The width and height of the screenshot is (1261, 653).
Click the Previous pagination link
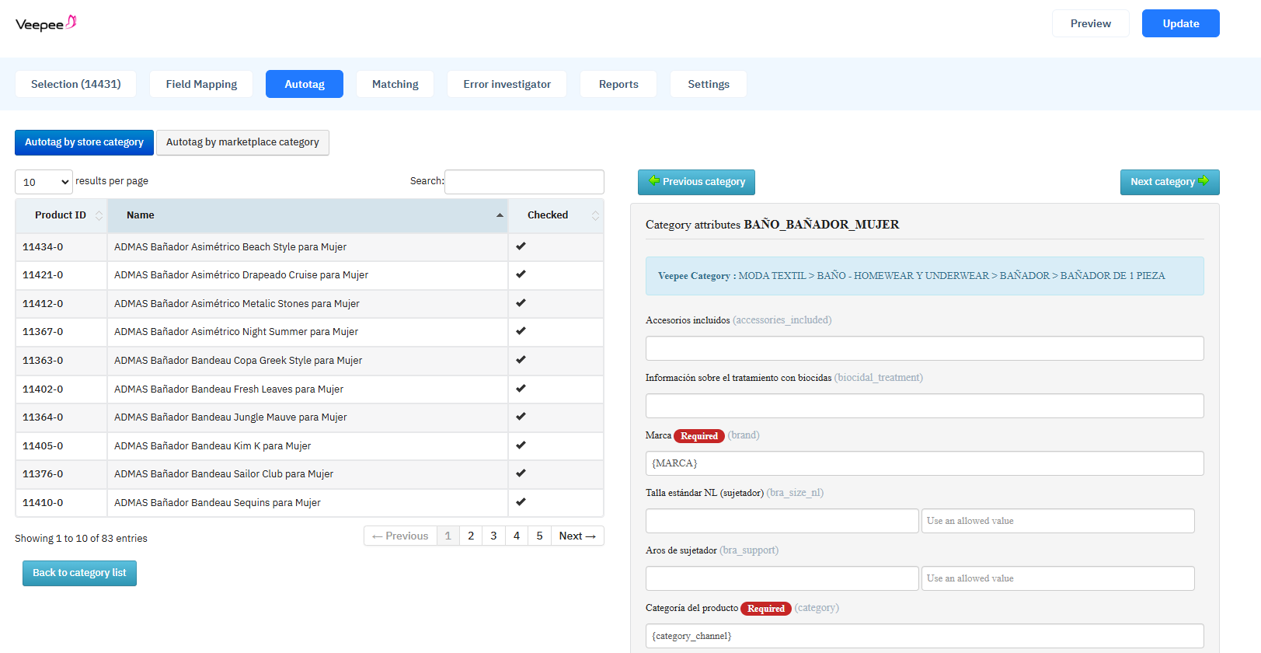click(x=400, y=536)
